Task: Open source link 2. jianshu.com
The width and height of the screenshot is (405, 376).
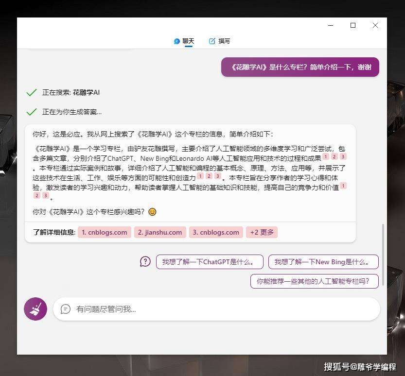Action: (x=160, y=232)
